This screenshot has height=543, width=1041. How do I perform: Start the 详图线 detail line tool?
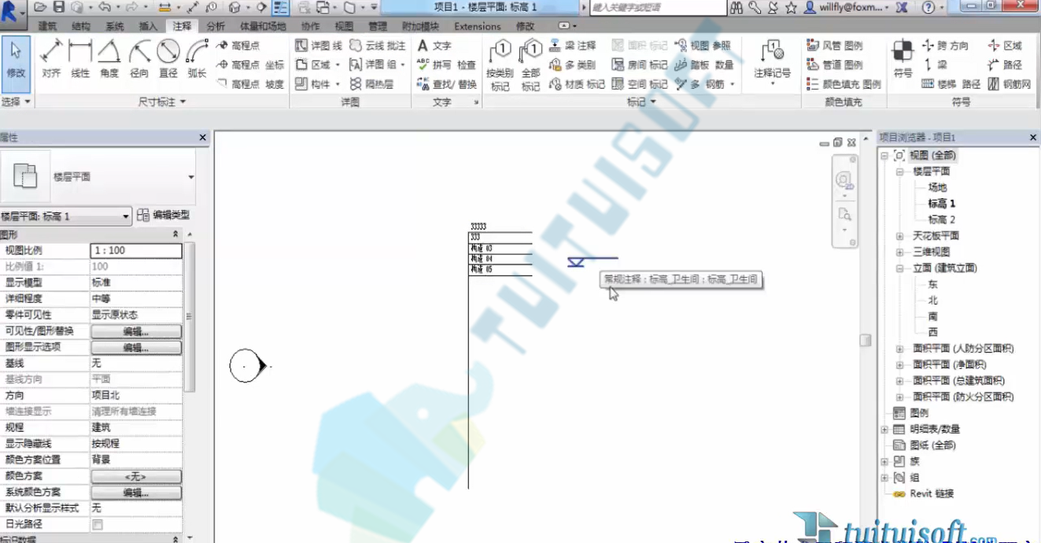click(319, 46)
